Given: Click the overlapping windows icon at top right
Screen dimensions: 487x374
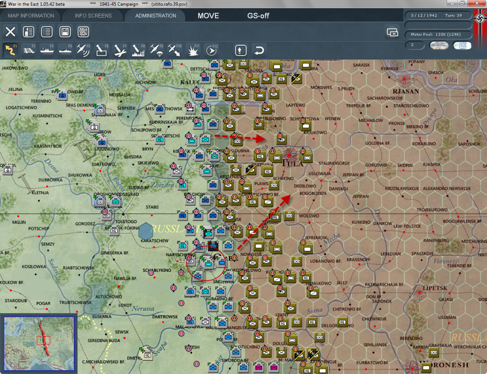Looking at the screenshot, I should coord(392,32).
